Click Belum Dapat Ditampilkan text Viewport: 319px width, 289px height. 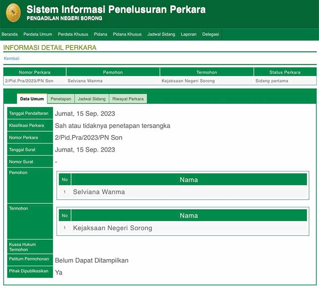coord(92,260)
